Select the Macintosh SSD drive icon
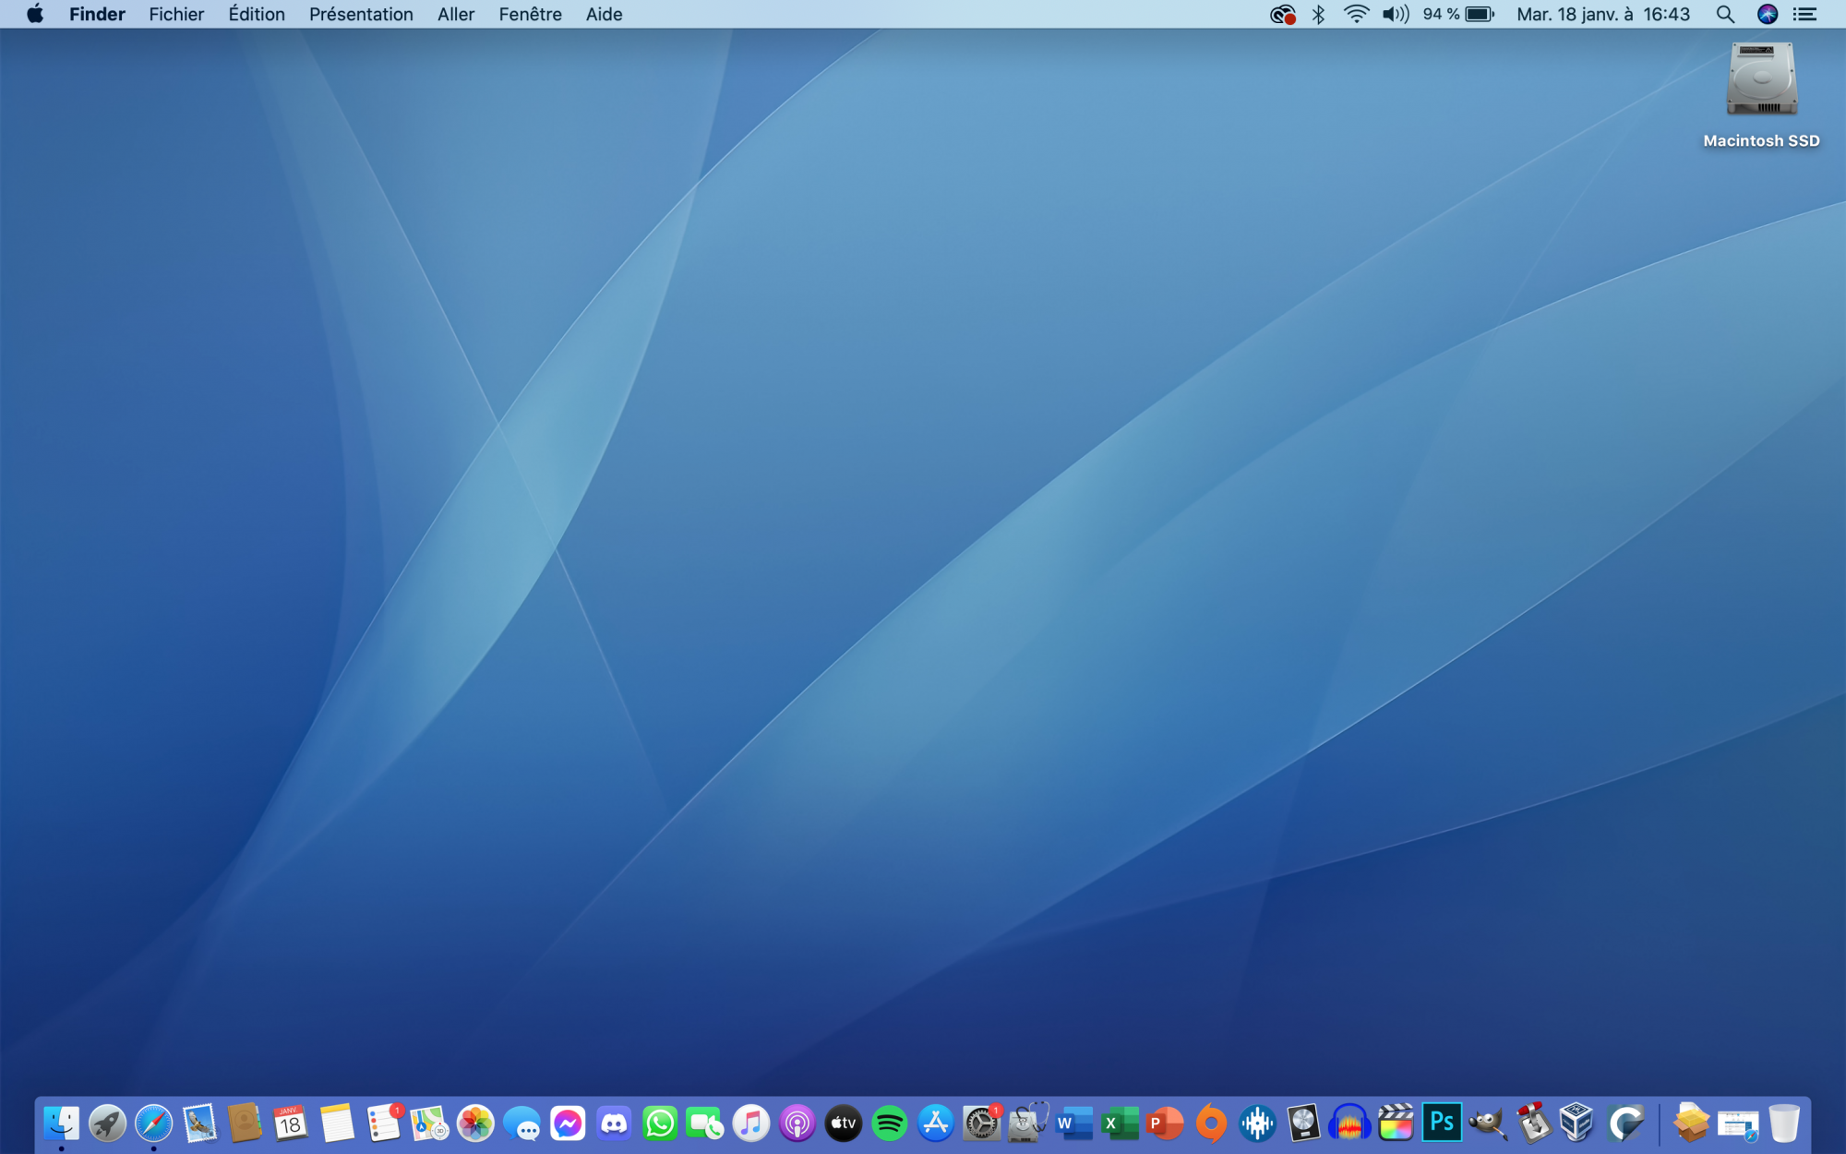The height and width of the screenshot is (1154, 1846). coord(1761,79)
